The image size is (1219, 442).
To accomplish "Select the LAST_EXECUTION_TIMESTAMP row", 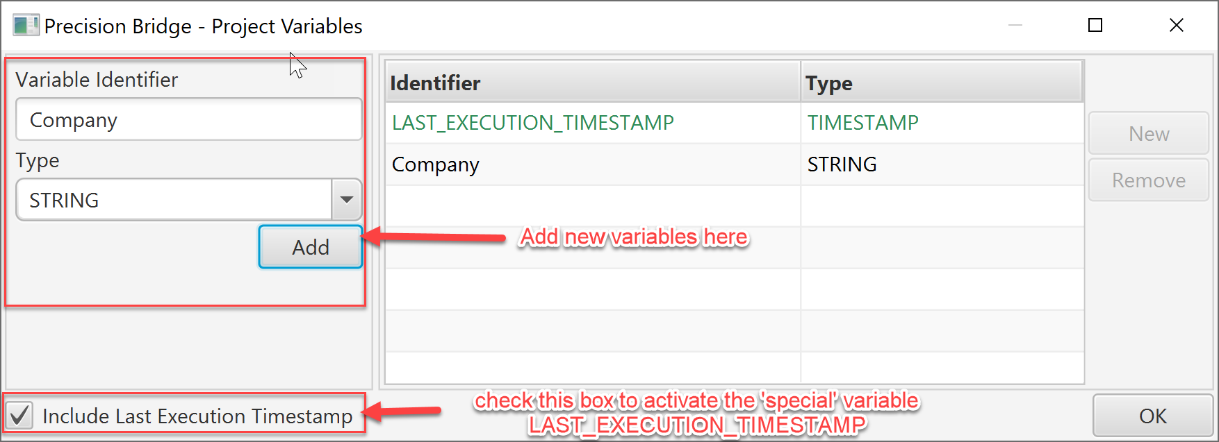I will click(735, 123).
